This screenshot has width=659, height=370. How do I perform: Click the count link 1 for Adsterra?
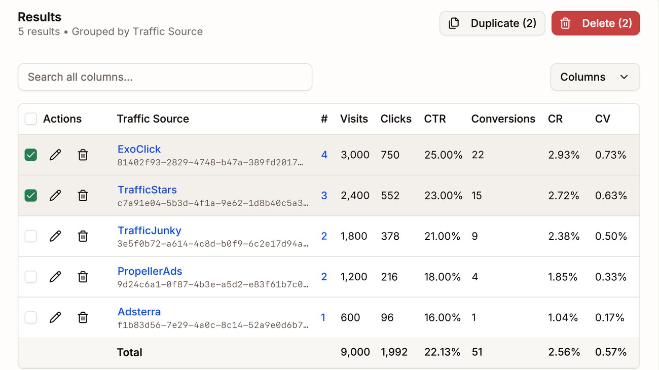click(323, 317)
